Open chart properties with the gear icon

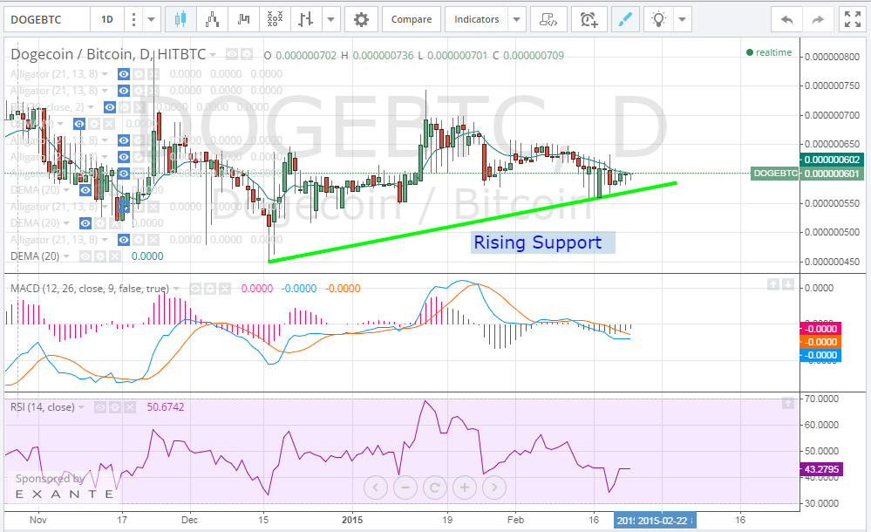[361, 18]
